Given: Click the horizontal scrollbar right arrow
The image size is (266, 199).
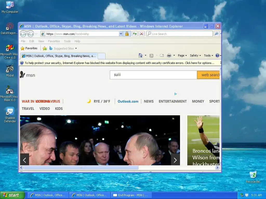Looking at the screenshot, I should (217, 168).
